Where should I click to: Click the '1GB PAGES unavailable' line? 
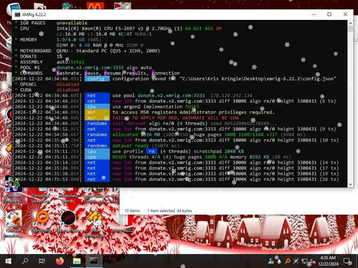coord(51,23)
